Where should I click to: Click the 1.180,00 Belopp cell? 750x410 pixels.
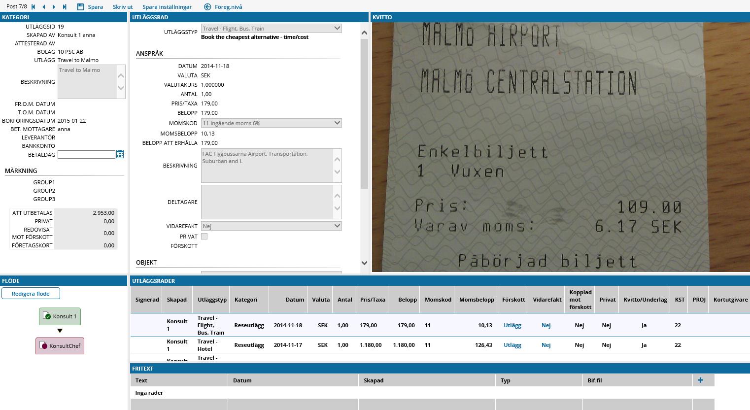pyautogui.click(x=404, y=345)
